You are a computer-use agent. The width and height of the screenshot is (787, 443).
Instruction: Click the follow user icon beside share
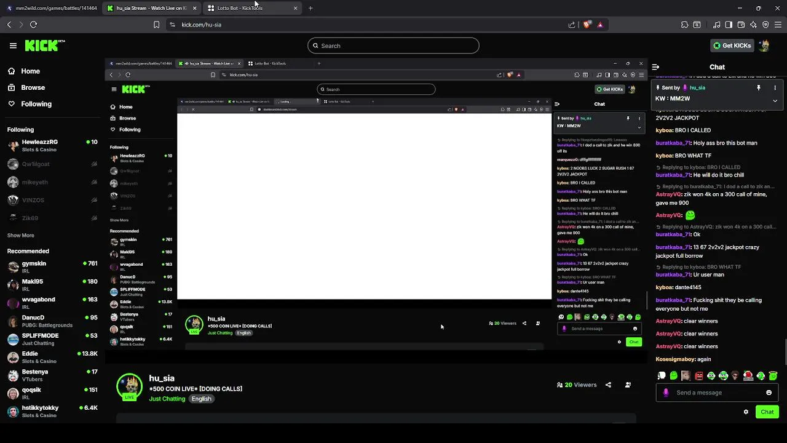click(x=628, y=385)
